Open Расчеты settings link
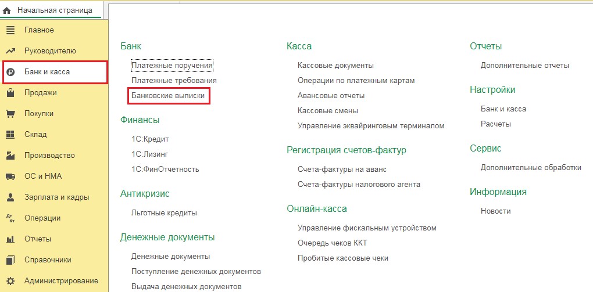 [x=496, y=124]
